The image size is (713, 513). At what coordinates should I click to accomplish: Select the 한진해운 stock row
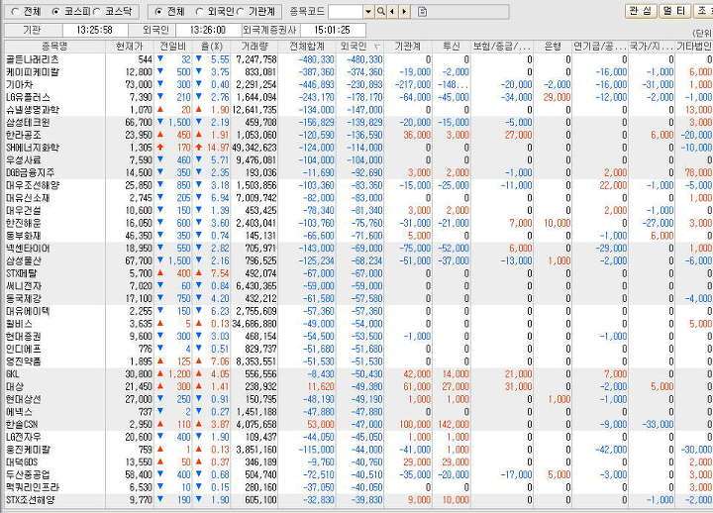point(358,223)
